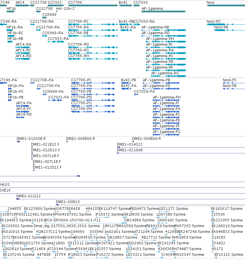Click the AT20344.5prime EST label
This screenshot has height=259, width=245.
point(61,249)
